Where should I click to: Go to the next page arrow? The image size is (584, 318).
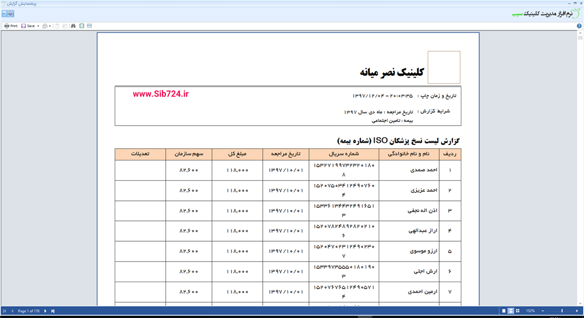pyautogui.click(x=46, y=311)
